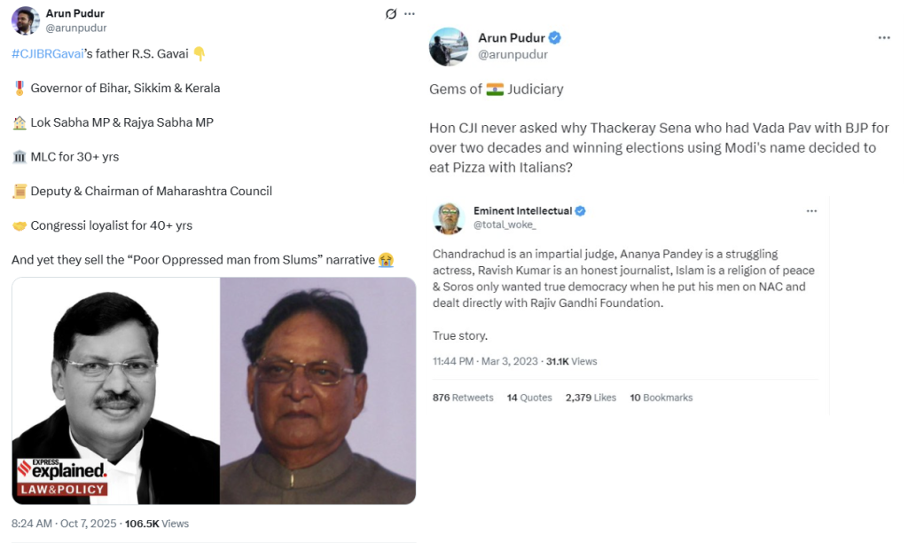Image resolution: width=908 pixels, height=543 pixels.
Task: Click the Eminent Intellectual profile avatar
Action: coord(449,218)
